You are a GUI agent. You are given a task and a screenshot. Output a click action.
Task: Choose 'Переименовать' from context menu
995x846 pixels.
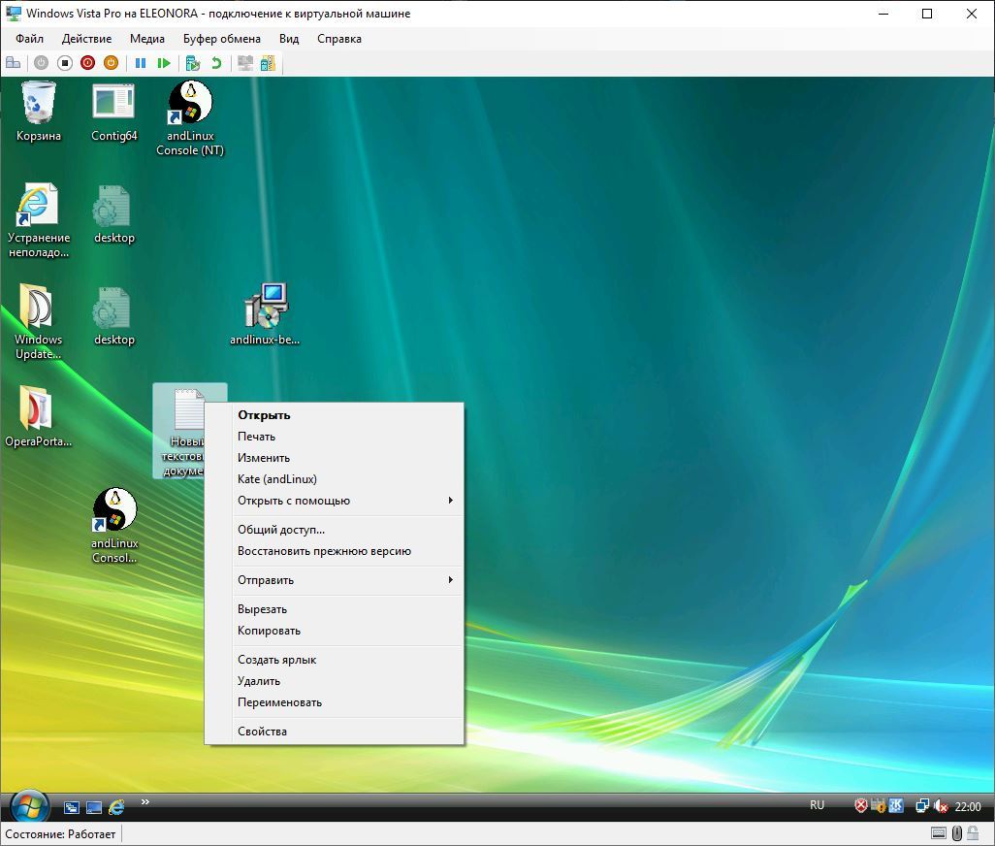click(279, 702)
